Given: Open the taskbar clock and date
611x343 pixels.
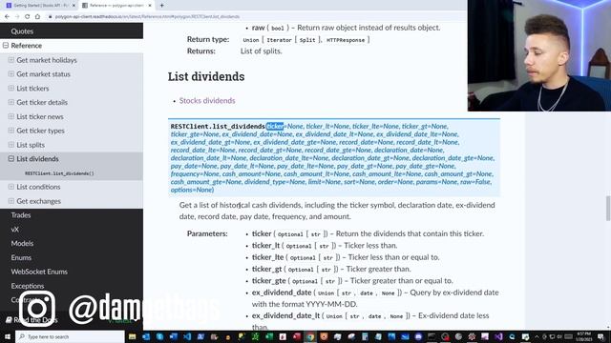Looking at the screenshot, I should 583,336.
